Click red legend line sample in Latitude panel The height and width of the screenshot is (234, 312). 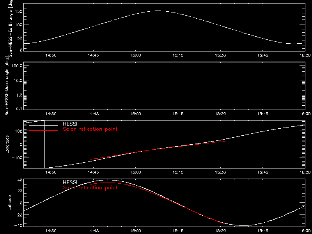[x=43, y=189]
